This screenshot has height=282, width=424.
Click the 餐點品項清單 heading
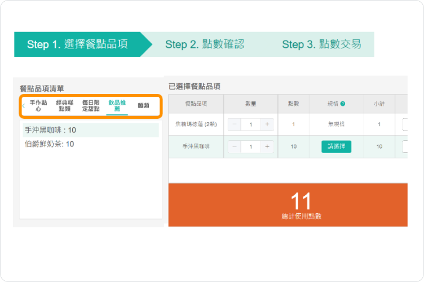(x=42, y=88)
